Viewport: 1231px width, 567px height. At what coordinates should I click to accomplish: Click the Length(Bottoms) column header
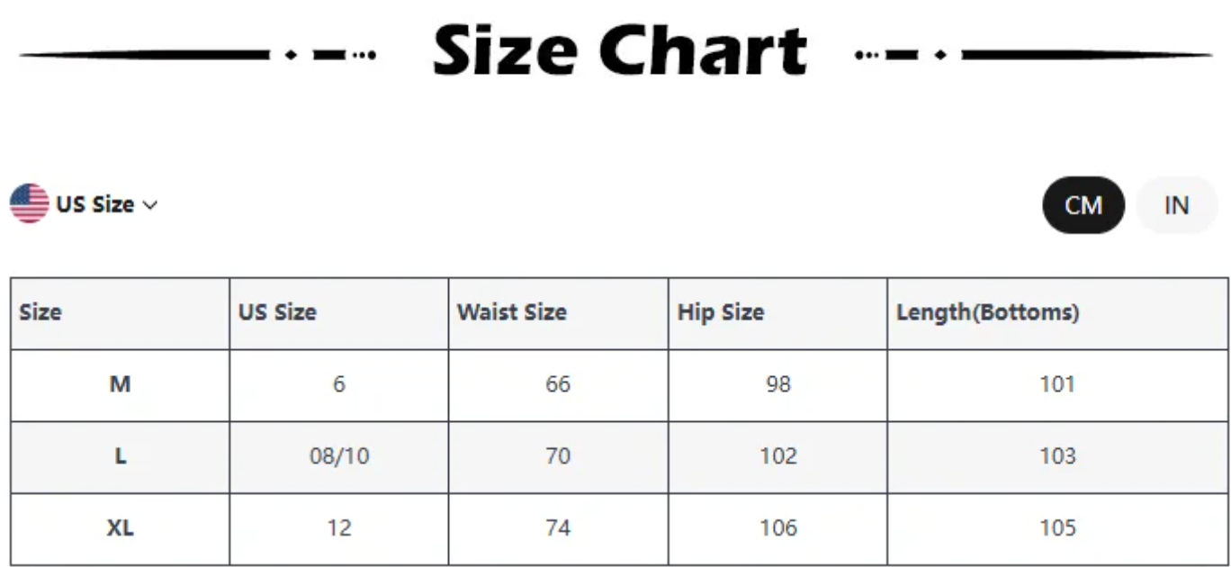coord(988,312)
